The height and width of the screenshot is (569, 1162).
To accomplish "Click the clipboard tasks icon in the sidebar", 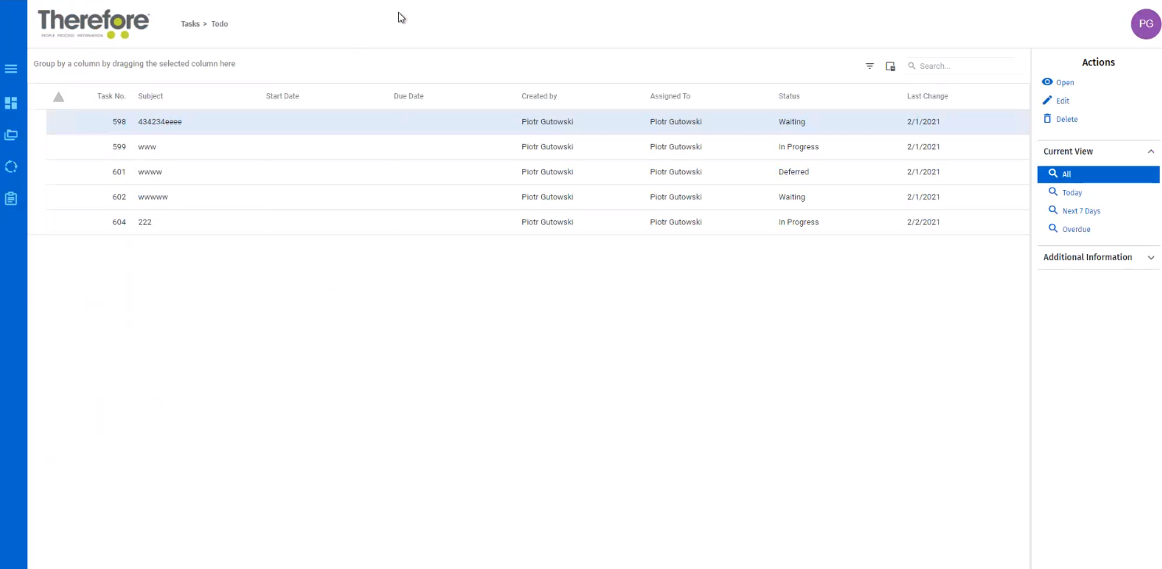I will click(11, 199).
